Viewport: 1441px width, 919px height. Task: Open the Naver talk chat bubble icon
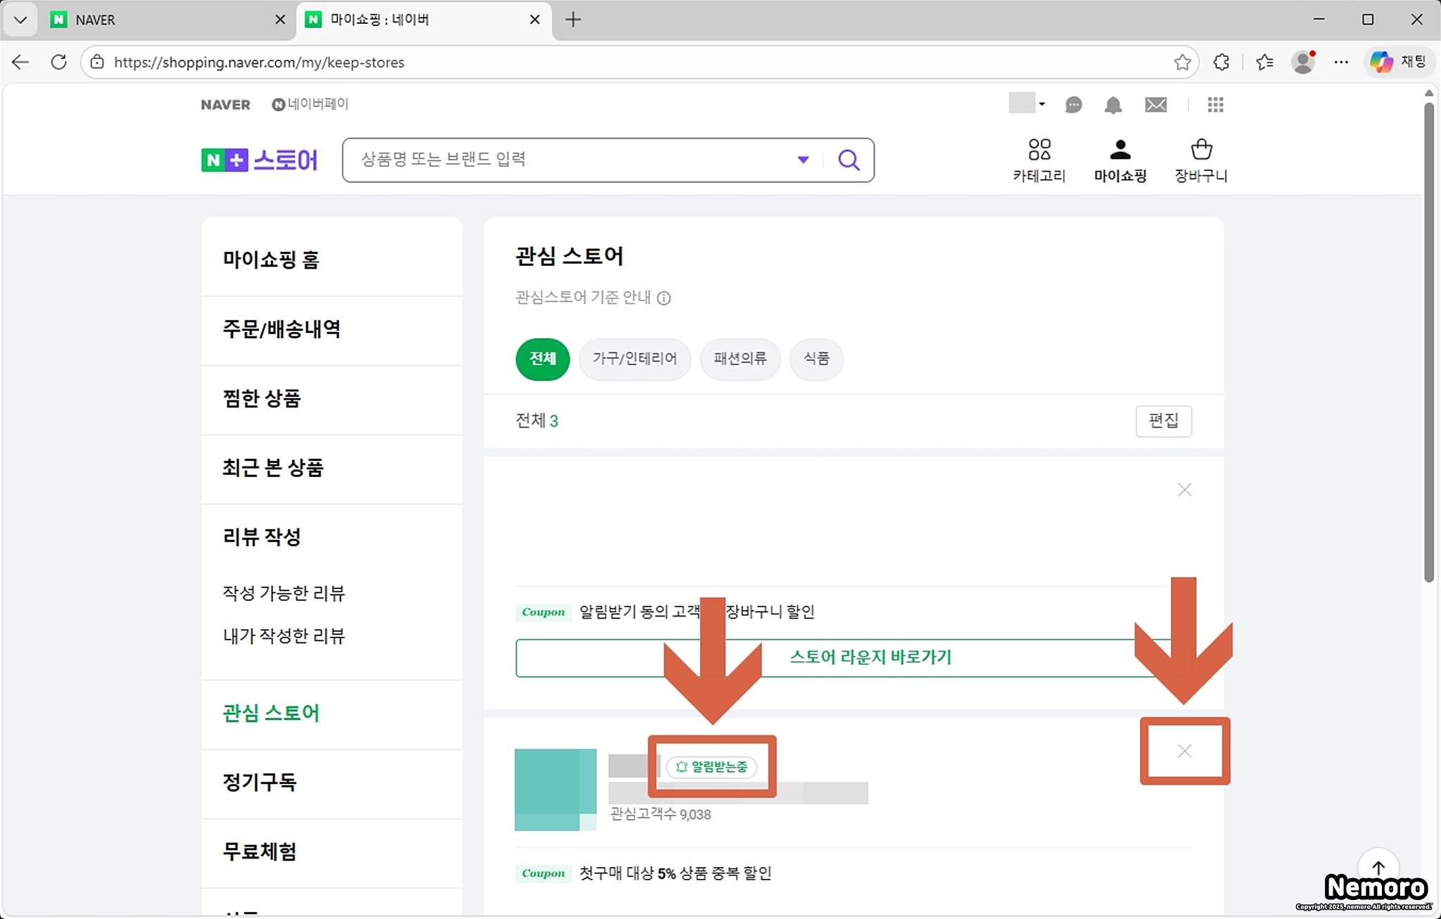pyautogui.click(x=1073, y=106)
